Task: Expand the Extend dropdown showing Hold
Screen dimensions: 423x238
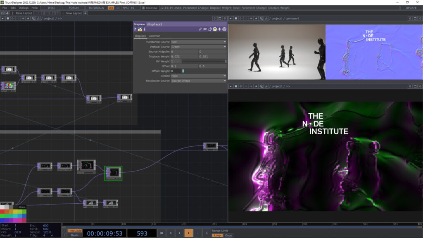Action: click(198, 76)
